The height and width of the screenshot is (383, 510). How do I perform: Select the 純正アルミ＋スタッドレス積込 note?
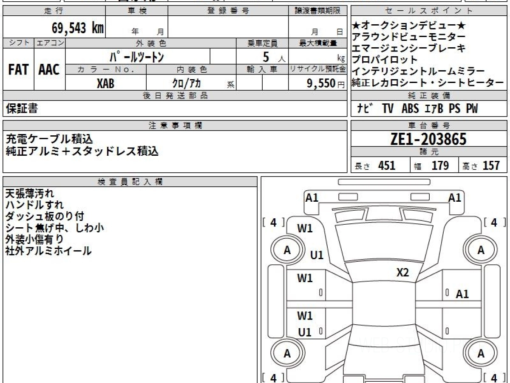click(x=82, y=151)
